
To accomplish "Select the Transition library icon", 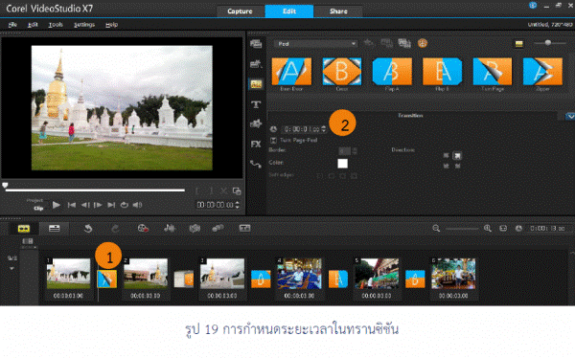I will coord(256,84).
